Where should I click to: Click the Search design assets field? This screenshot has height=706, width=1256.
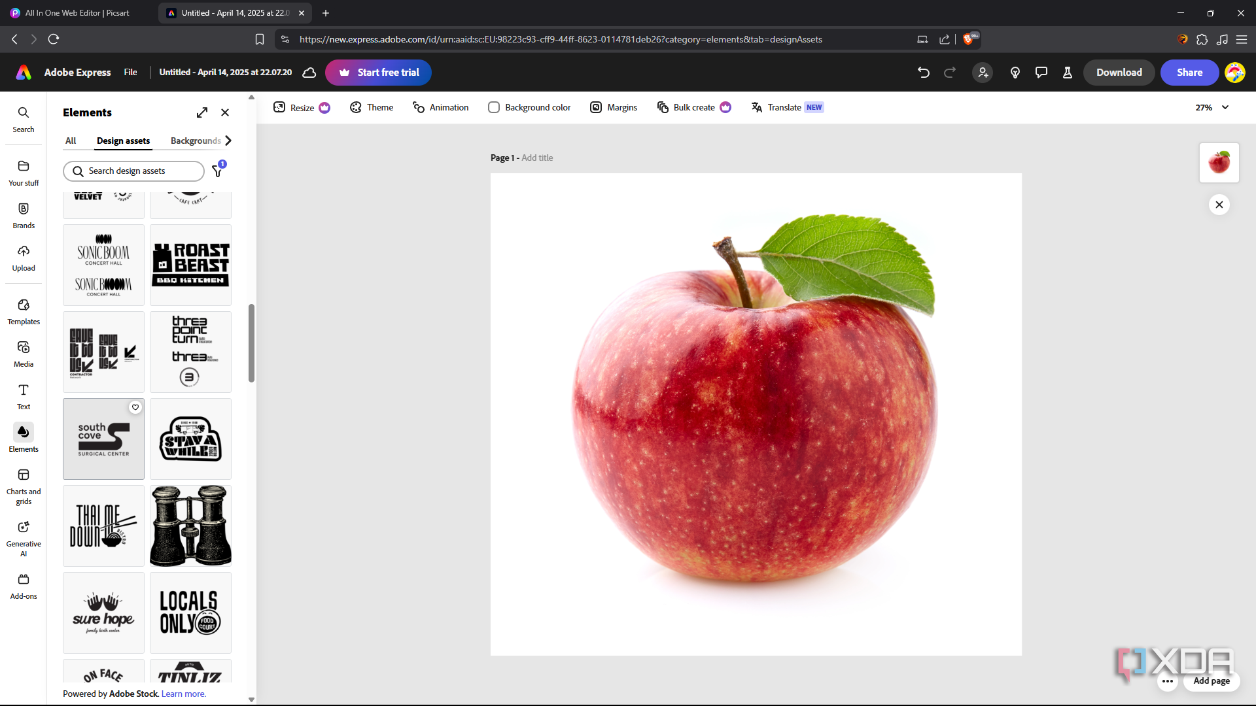134,171
